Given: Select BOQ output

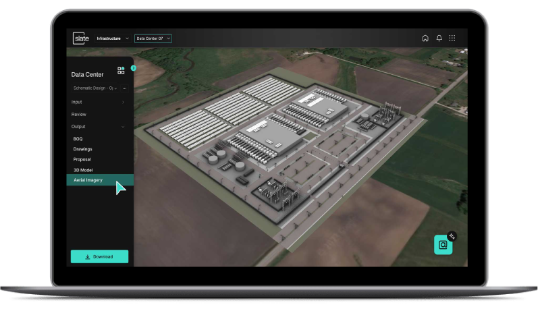Looking at the screenshot, I should point(78,139).
